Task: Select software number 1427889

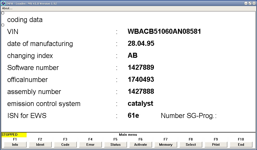Action: pos(141,67)
